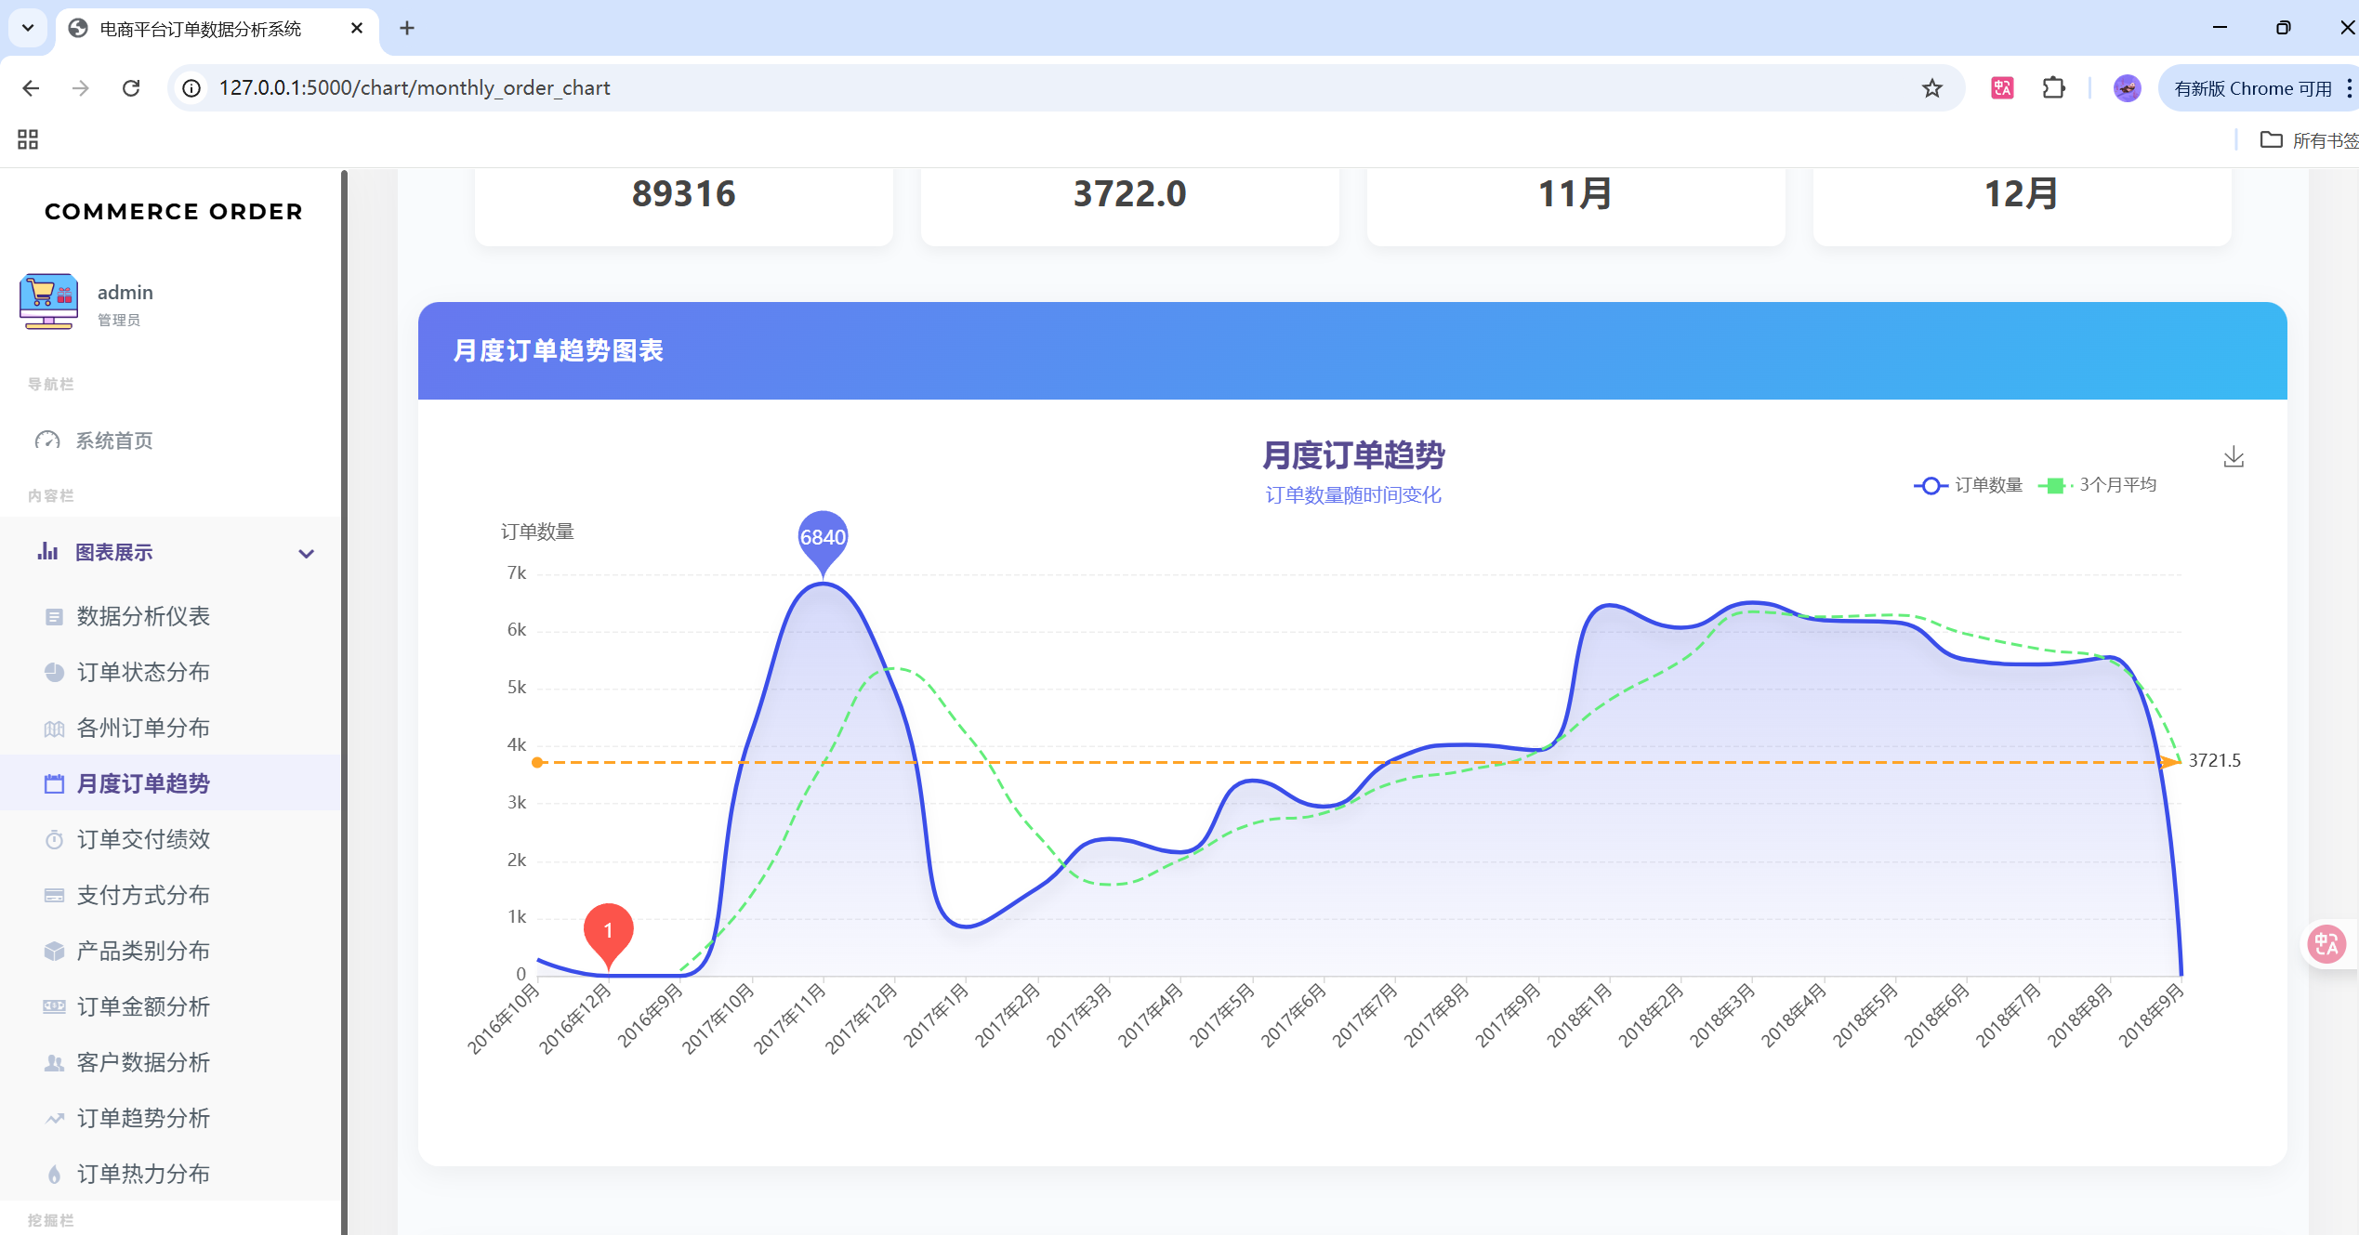This screenshot has width=2359, height=1235.
Task: Click the flame icon for 订单热力分布
Action: 54,1175
